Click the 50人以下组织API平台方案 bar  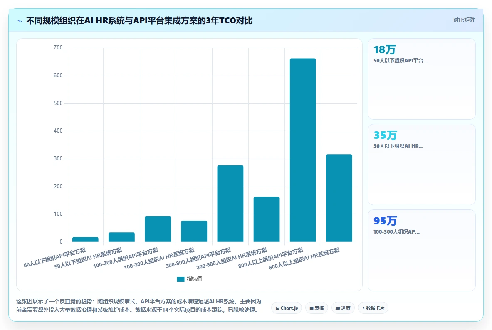coord(85,239)
